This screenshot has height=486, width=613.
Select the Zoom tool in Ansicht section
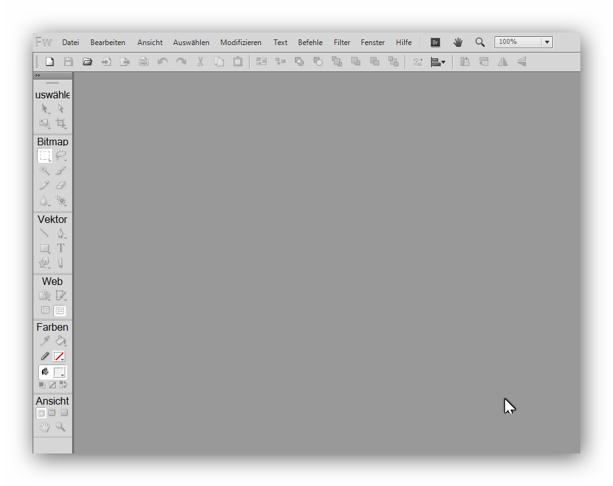pyautogui.click(x=61, y=427)
